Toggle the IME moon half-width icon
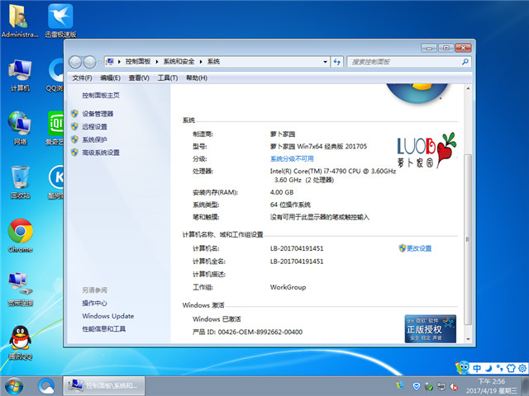Screen dimensions: 529x396 (x=488, y=368)
